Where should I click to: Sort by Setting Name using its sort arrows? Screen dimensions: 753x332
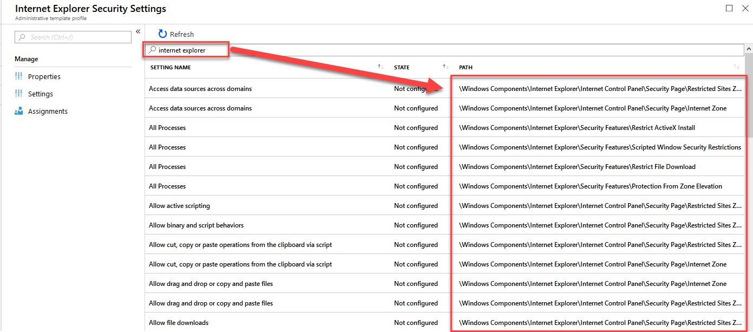[381, 67]
